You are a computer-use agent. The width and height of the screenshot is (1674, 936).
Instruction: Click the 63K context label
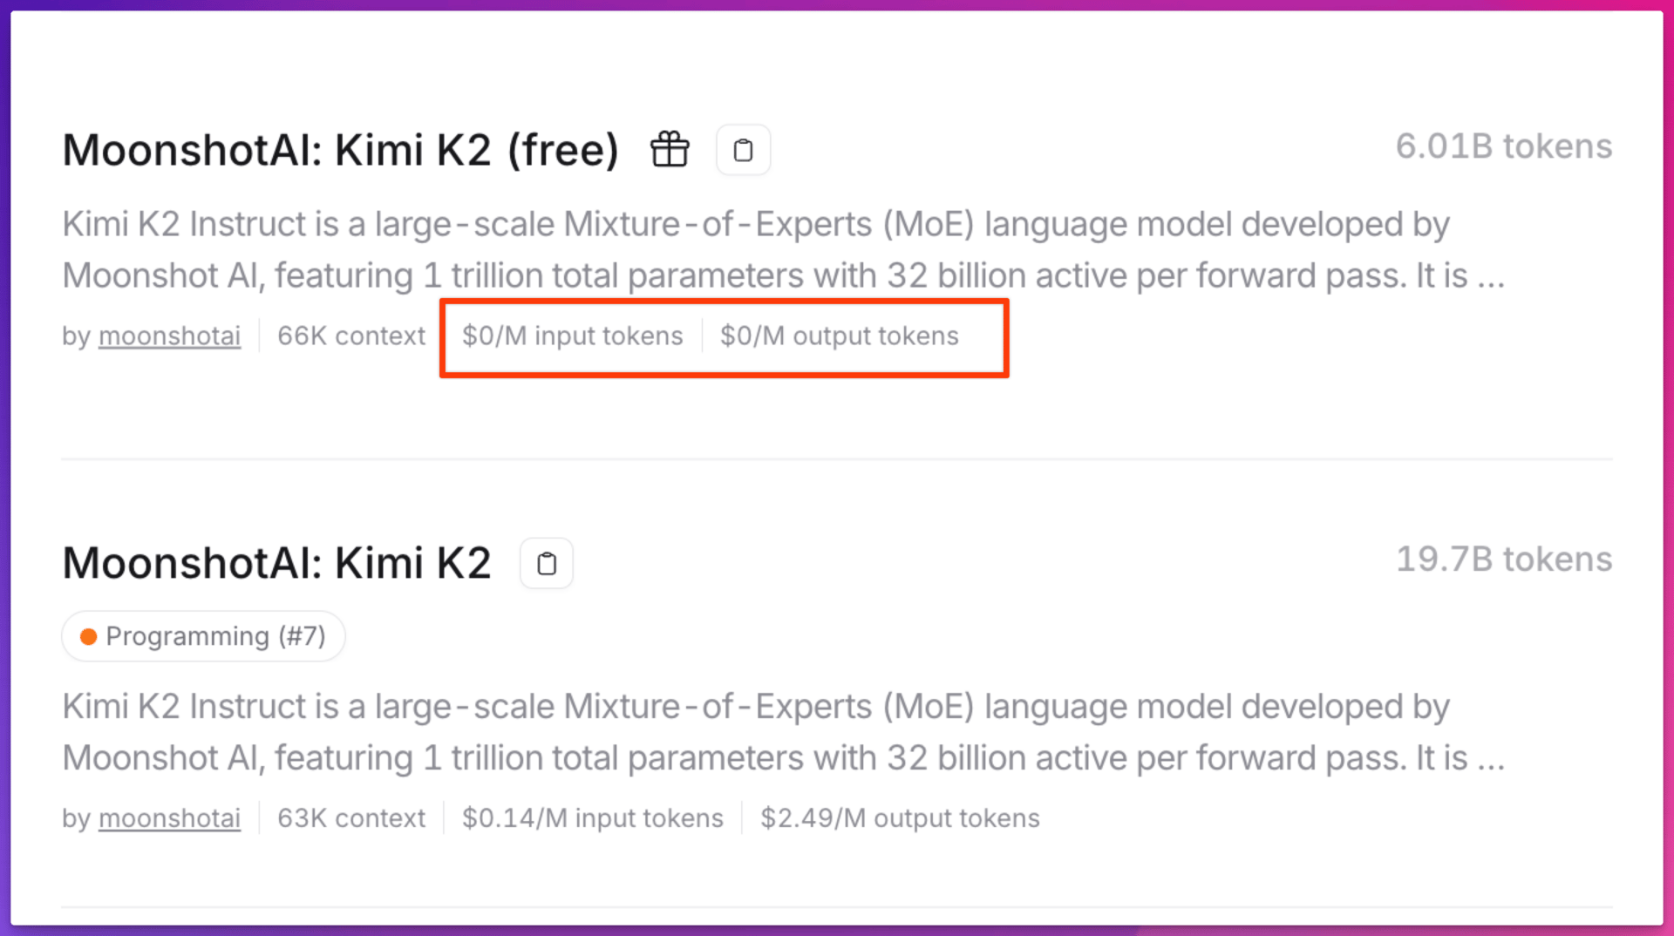[351, 818]
